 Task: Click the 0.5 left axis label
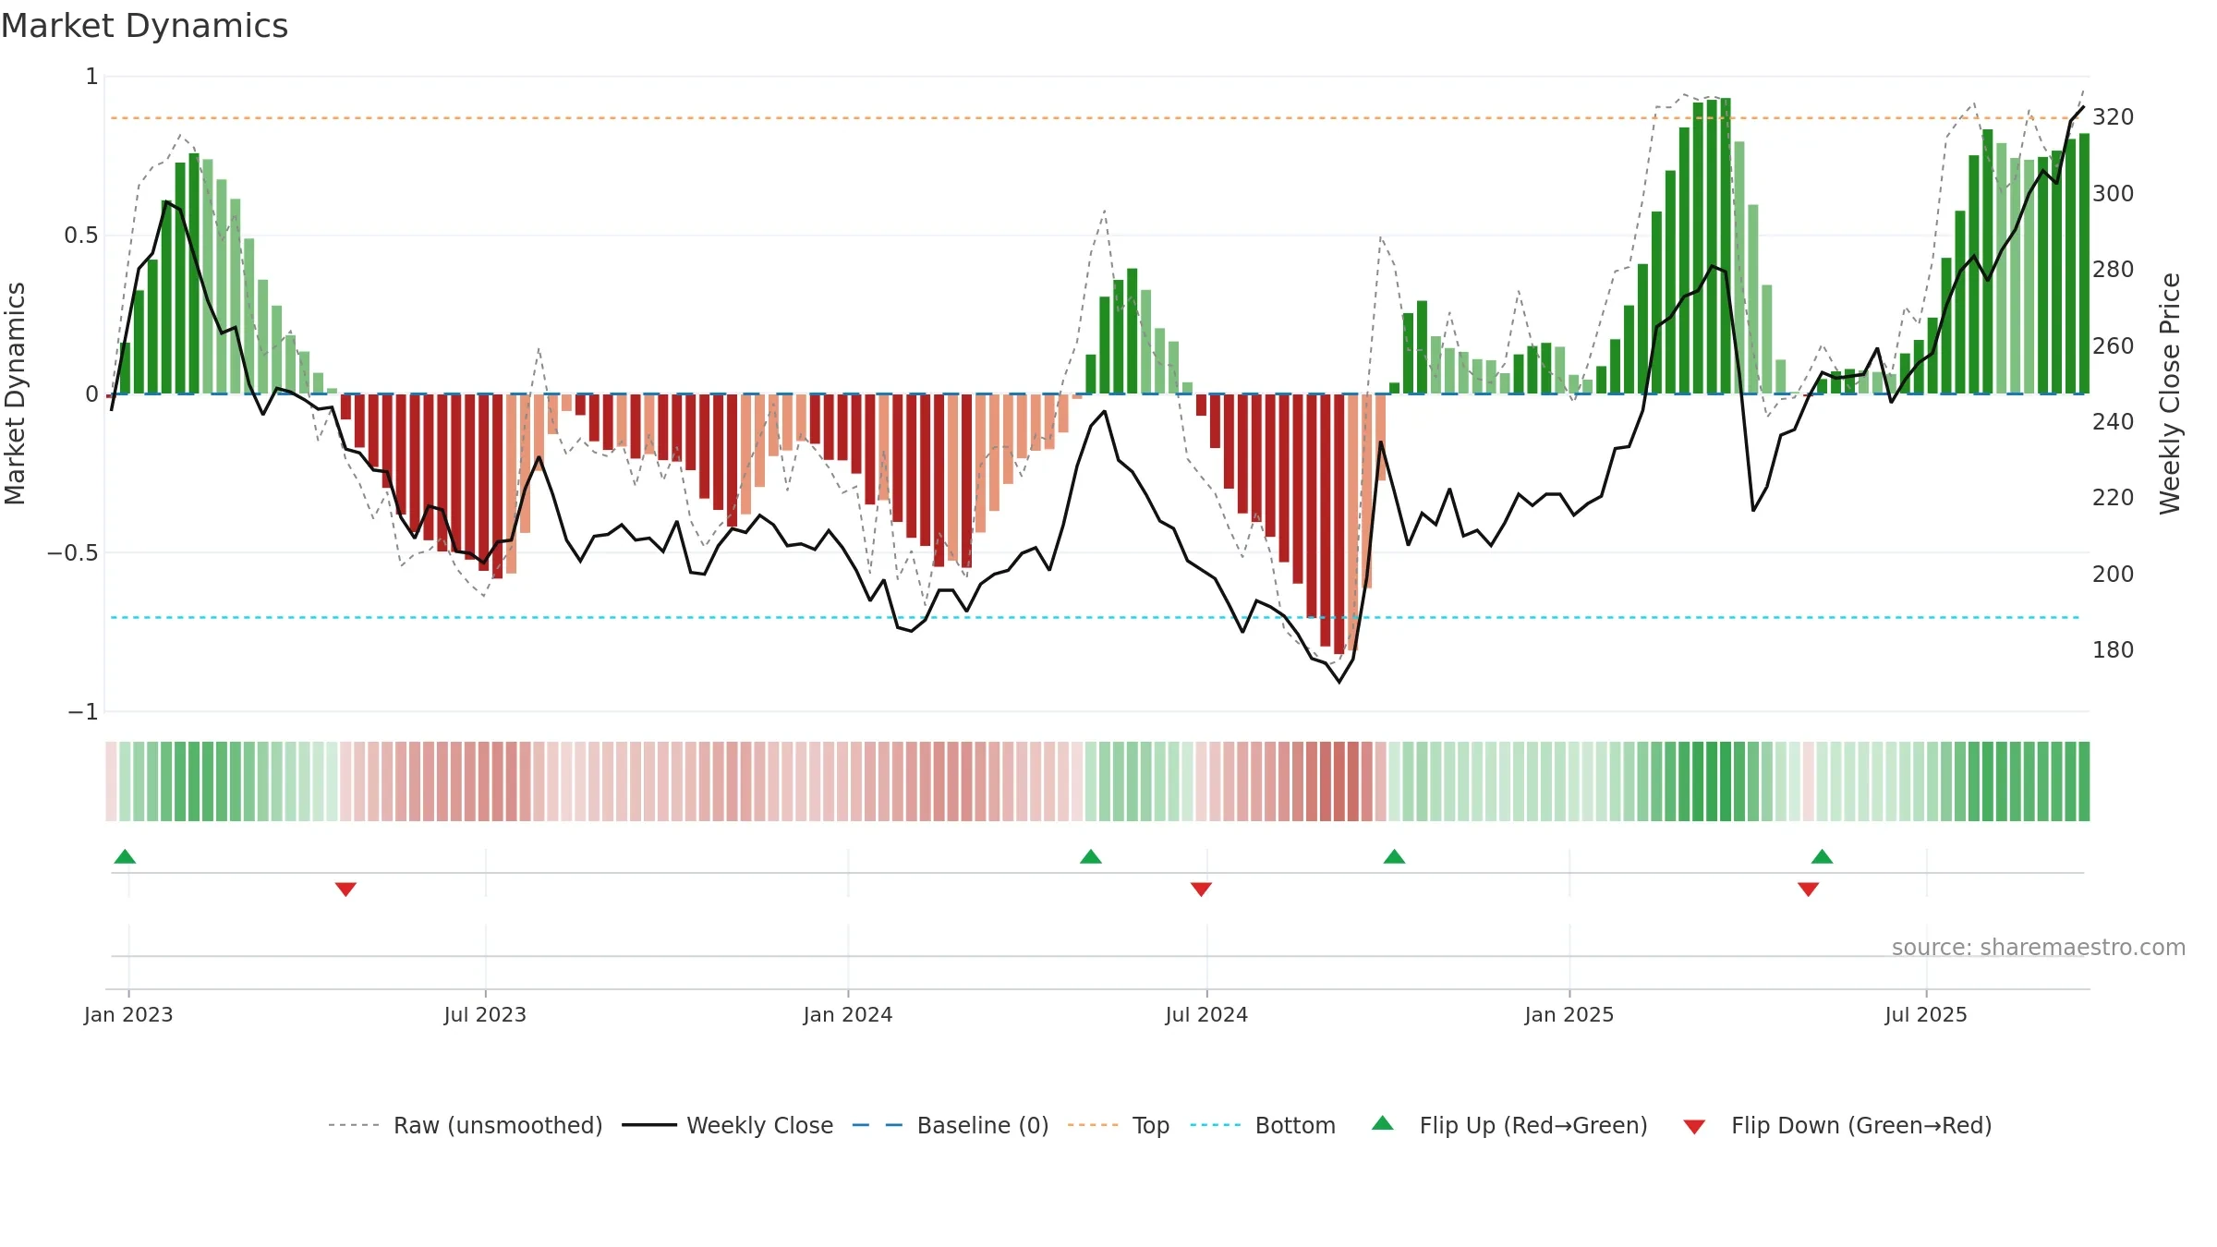[81, 236]
